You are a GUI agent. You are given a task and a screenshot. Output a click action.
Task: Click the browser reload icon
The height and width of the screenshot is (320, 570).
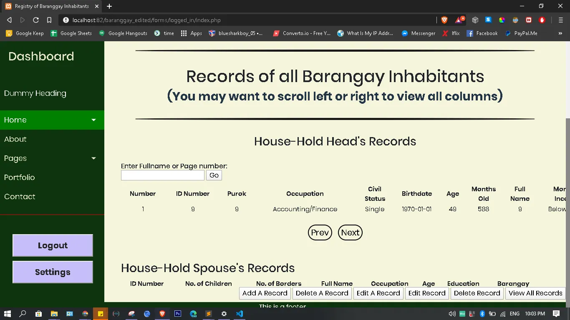(x=36, y=20)
